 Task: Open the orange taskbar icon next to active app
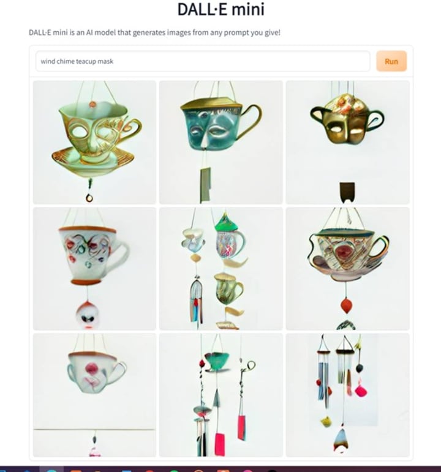click(76, 471)
